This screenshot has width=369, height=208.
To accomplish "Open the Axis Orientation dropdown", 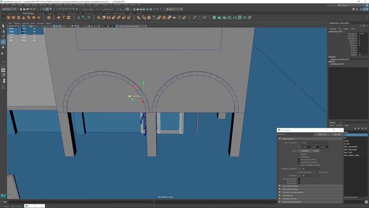I will pos(315,143).
